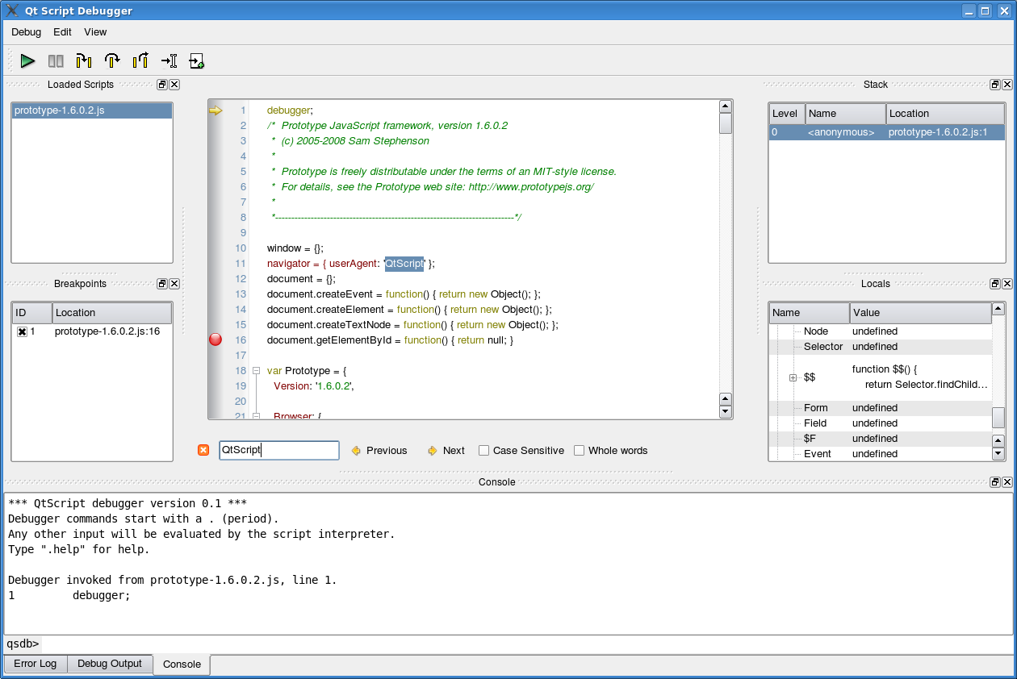
Task: Select the Step Over toolbar icon
Action: point(112,60)
